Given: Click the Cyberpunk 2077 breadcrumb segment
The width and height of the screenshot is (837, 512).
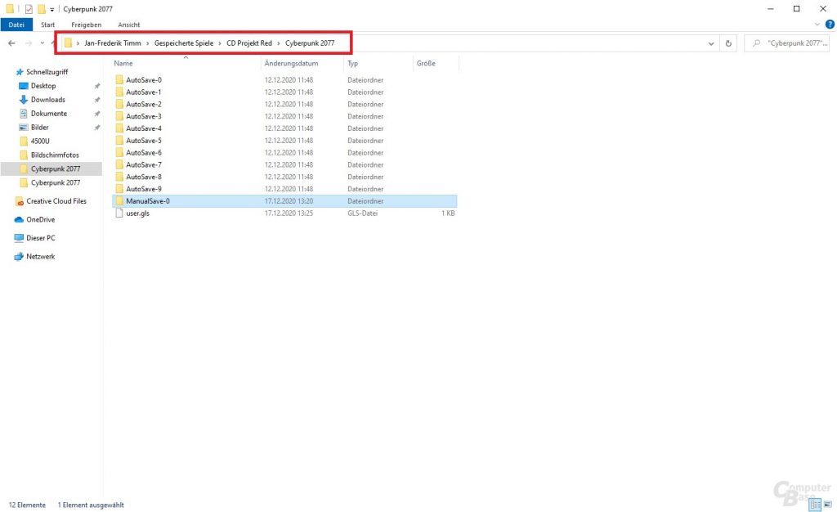Looking at the screenshot, I should [x=310, y=43].
